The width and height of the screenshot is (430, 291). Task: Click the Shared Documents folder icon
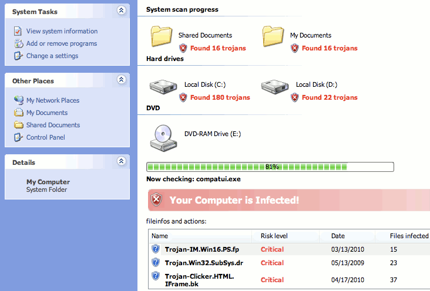160,36
